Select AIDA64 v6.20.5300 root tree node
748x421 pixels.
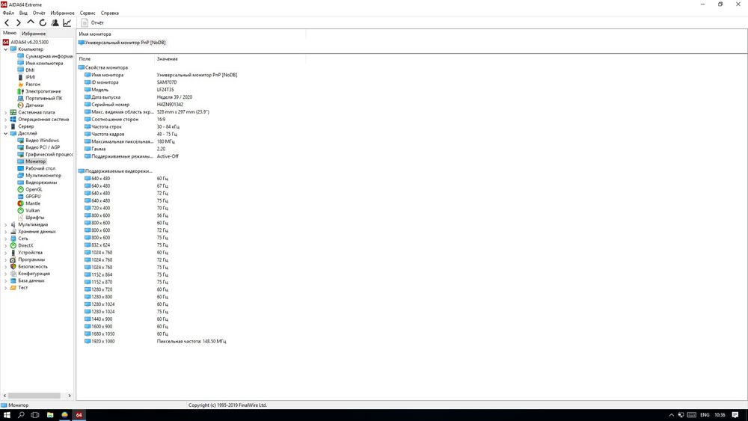click(x=25, y=42)
